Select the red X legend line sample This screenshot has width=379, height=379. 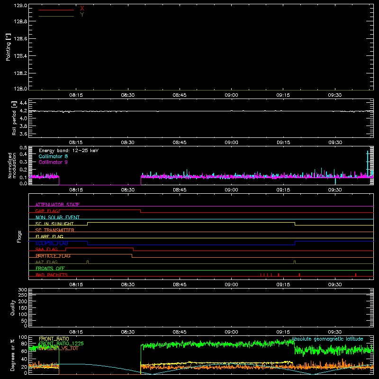pyautogui.click(x=56, y=10)
